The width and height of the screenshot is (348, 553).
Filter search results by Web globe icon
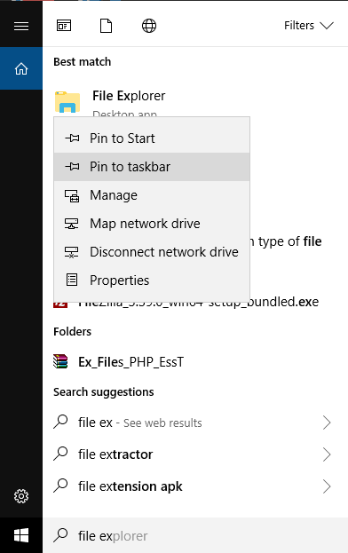coord(149,26)
